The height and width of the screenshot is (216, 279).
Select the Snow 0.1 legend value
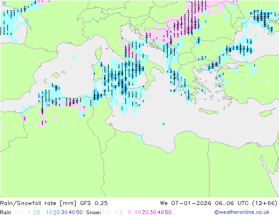105,212
